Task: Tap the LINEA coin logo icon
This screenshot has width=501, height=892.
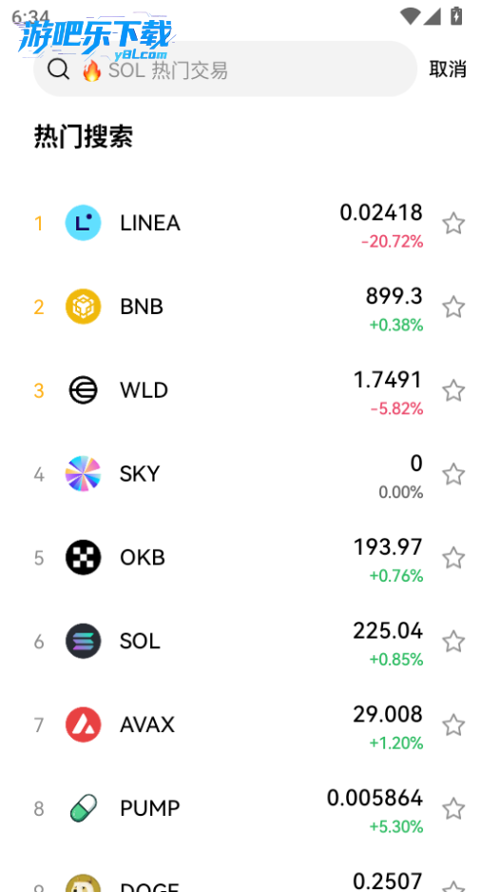Action: pos(83,223)
